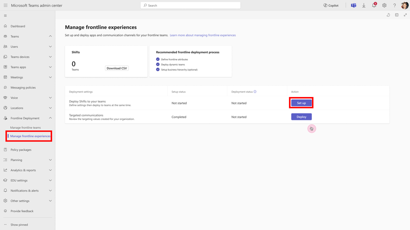Collapse the Frontline Deployment chevron
The image size is (410, 230).
50,118
